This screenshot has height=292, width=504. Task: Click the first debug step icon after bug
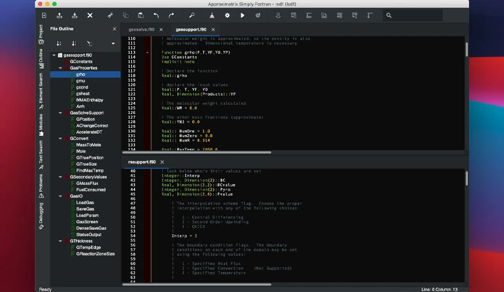coord(278,16)
